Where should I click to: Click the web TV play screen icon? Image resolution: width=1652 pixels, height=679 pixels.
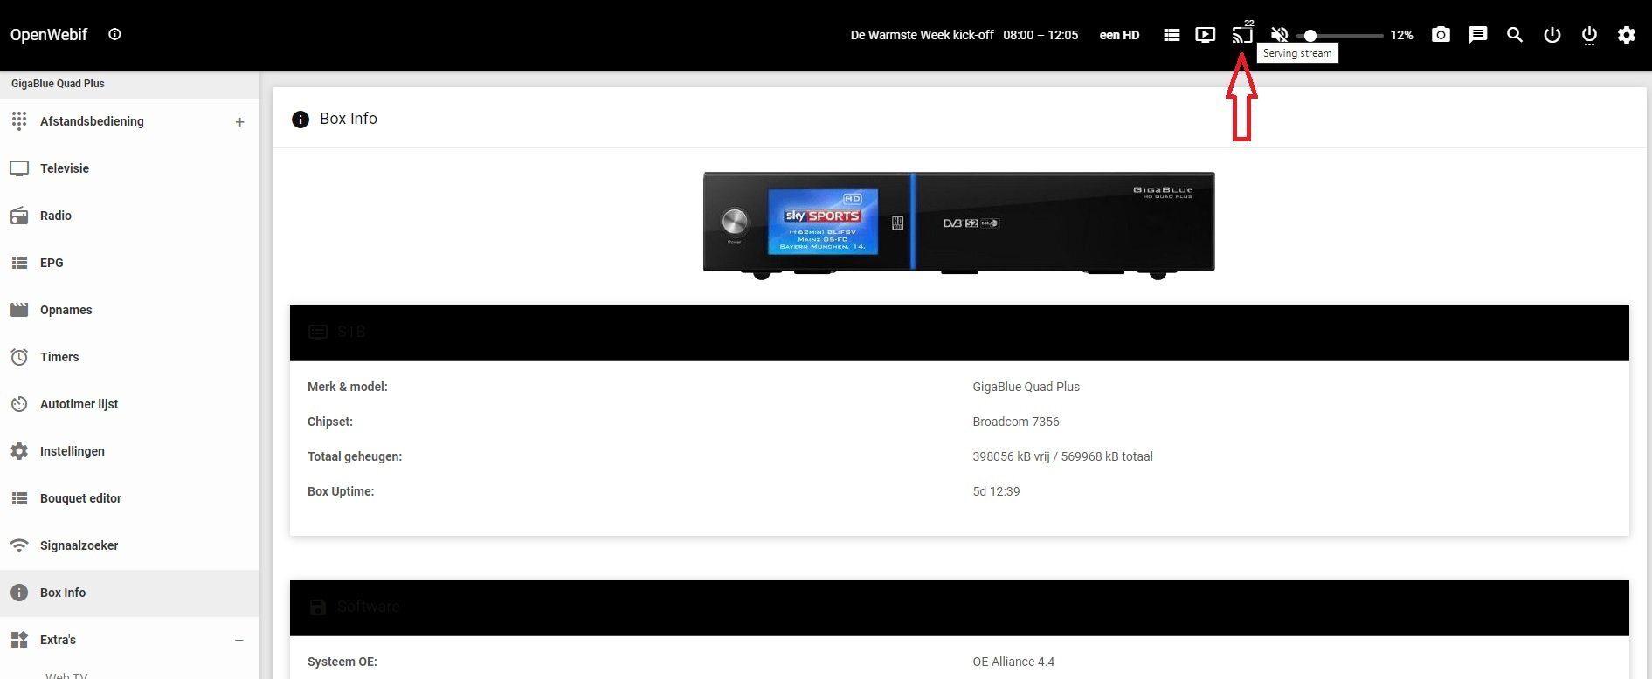(1205, 35)
